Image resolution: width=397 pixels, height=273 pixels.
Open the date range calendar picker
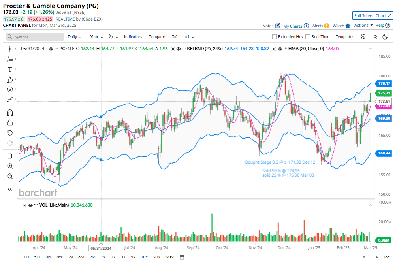182,257
